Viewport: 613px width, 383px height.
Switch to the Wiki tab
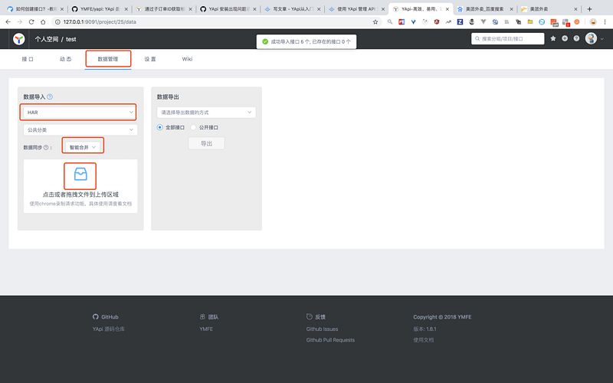coord(187,59)
